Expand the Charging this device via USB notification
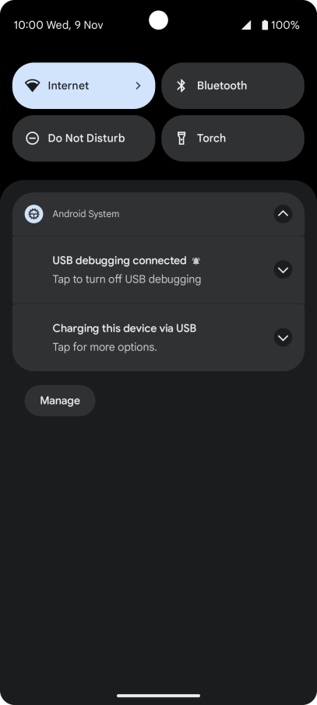317x705 pixels. (284, 338)
